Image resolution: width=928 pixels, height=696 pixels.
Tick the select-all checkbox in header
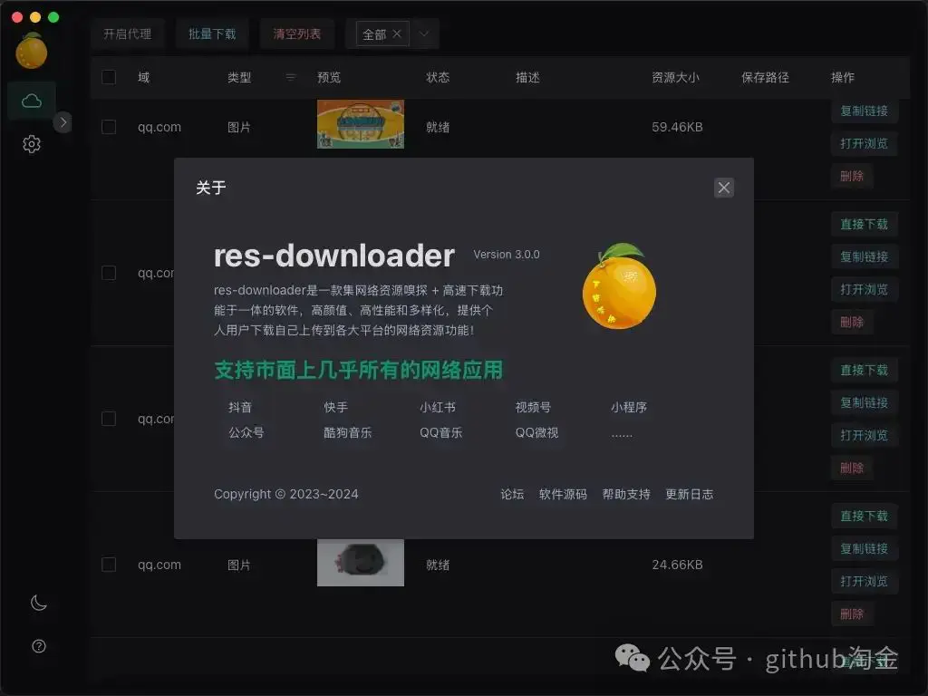[109, 77]
